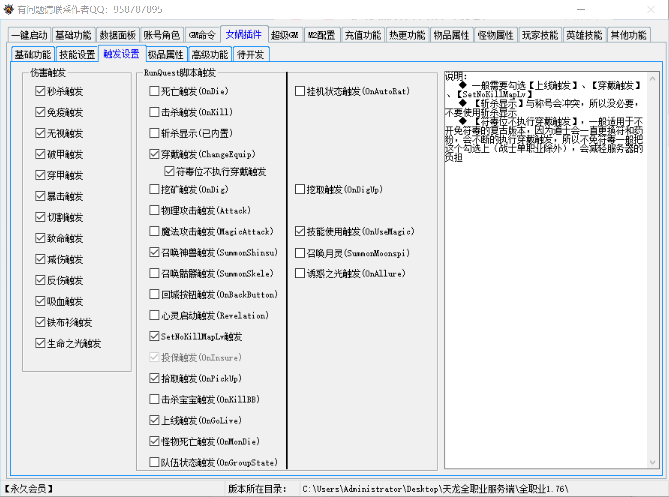669x497 pixels.
Task: Uncheck 穿甲触发
Action: point(59,175)
